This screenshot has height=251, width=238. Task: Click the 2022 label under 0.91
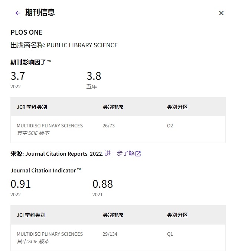click(16, 195)
